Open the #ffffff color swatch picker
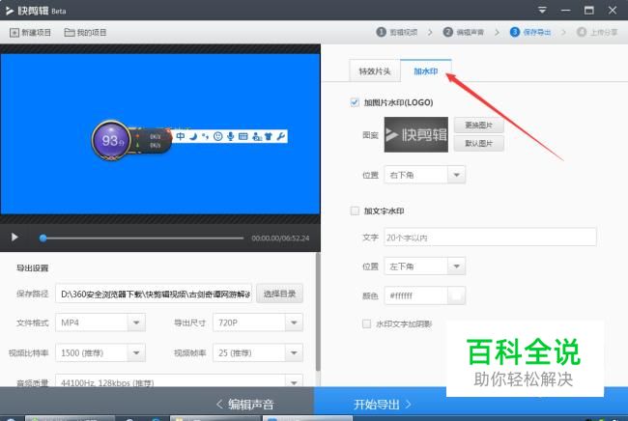Screen dimensions: 628x421 [x=456, y=295]
